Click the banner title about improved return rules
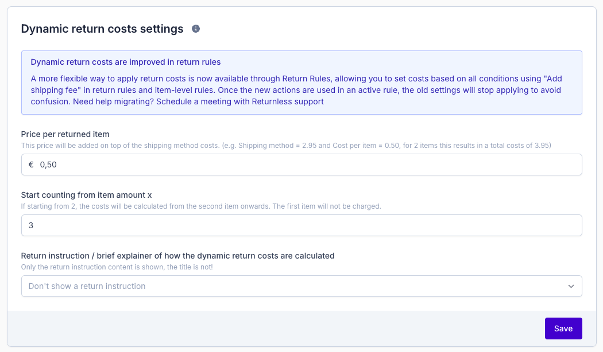 pyautogui.click(x=125, y=62)
